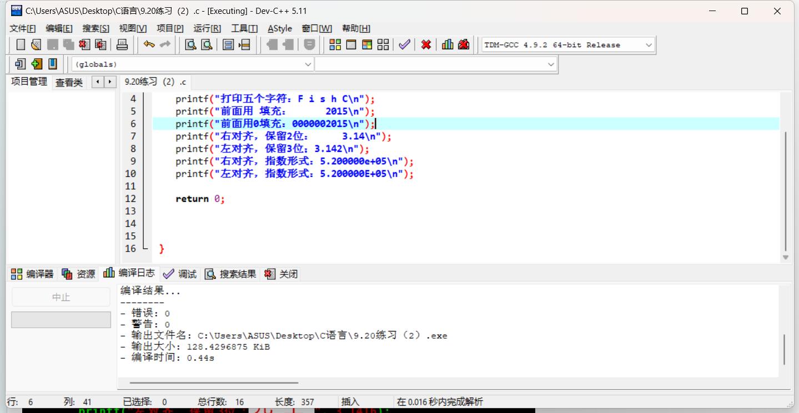Screen dimensions: 799x413
Task: Click the compile progress bar under 中止
Action: pyautogui.click(x=61, y=320)
